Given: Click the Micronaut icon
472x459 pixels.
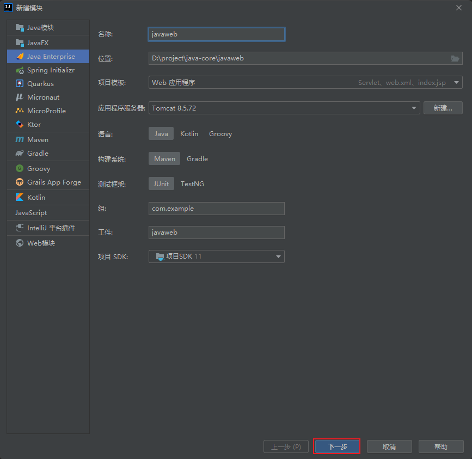Looking at the screenshot, I should 20,97.
